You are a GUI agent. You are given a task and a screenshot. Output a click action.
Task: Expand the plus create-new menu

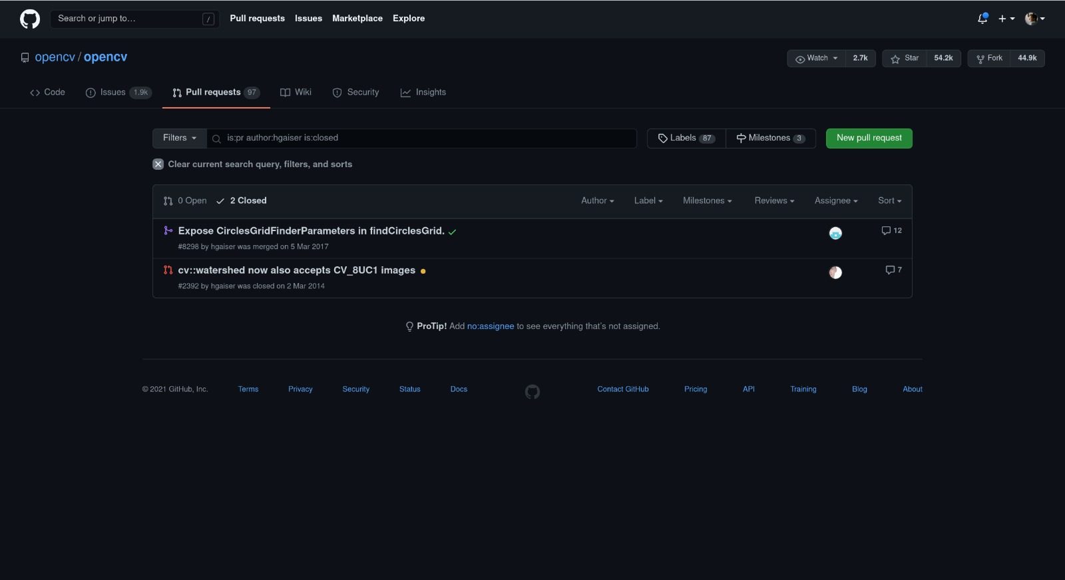(x=1006, y=19)
